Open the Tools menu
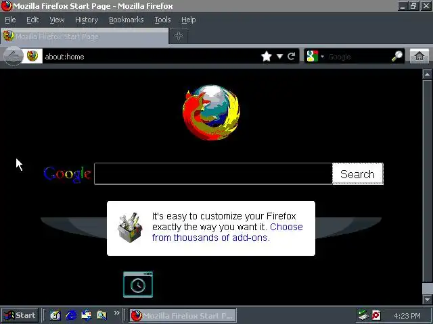This screenshot has height=324, width=433. 162,20
